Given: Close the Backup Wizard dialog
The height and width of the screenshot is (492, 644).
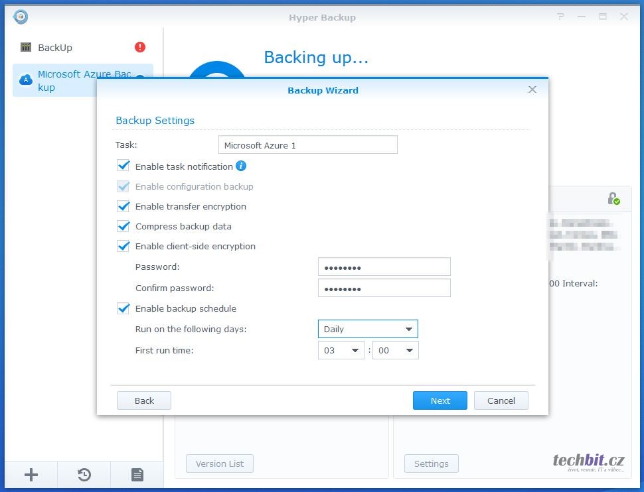Looking at the screenshot, I should tap(532, 90).
